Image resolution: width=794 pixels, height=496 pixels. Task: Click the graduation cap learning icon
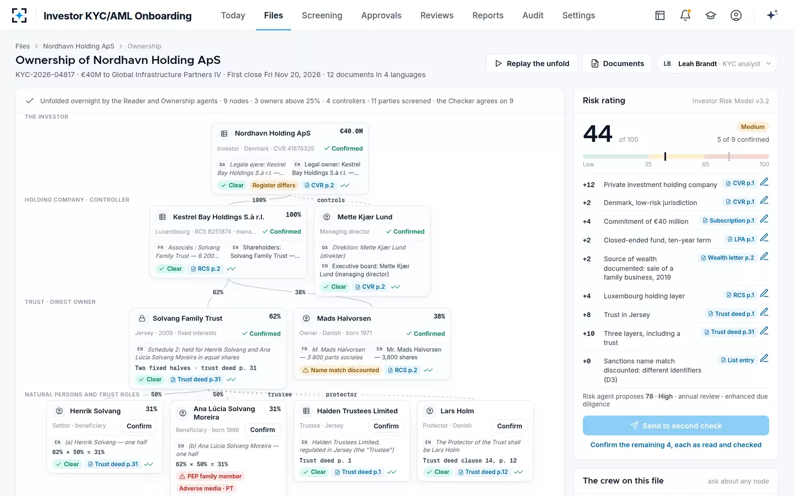711,15
